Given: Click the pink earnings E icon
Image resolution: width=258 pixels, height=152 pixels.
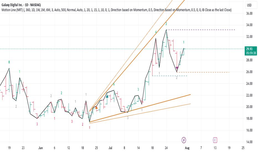Looking at the screenshot, I should (x=215, y=140).
